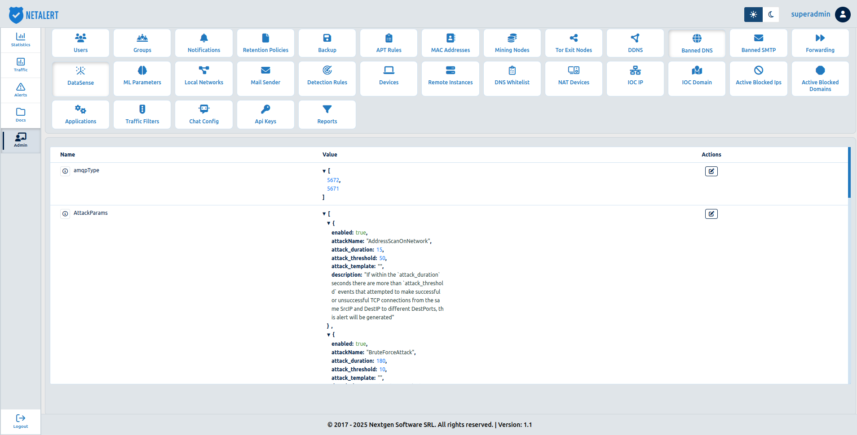Switch to dark theme moon toggle

click(771, 14)
